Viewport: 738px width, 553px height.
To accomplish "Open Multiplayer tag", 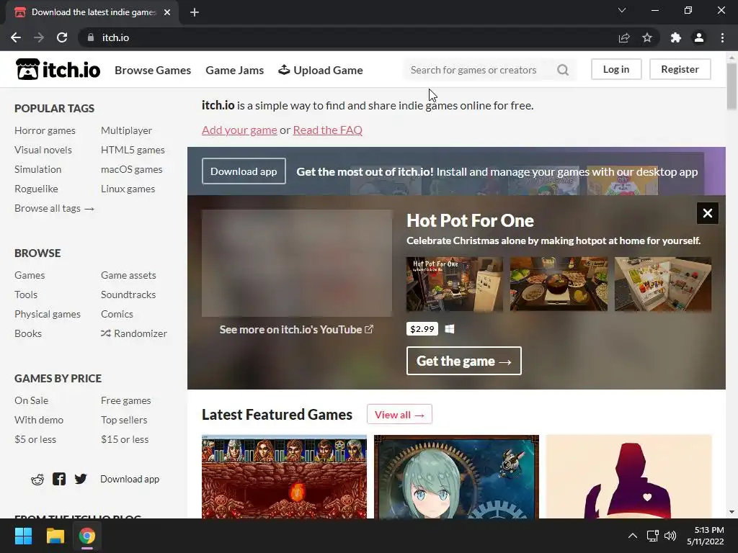I will tap(126, 130).
